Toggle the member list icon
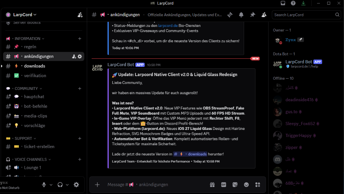 click(264, 15)
